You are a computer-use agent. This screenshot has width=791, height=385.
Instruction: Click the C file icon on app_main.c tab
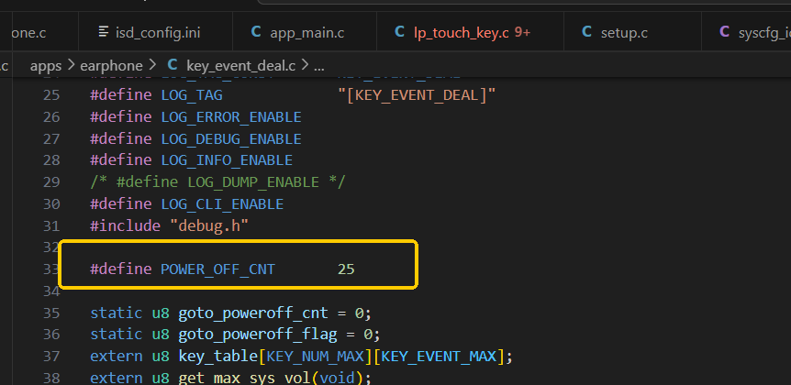coord(256,32)
